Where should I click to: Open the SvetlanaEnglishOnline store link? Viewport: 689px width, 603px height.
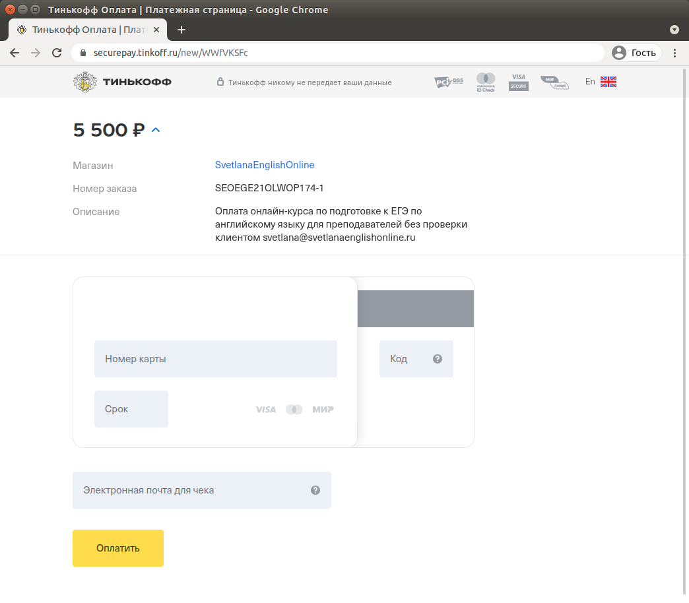coord(265,165)
